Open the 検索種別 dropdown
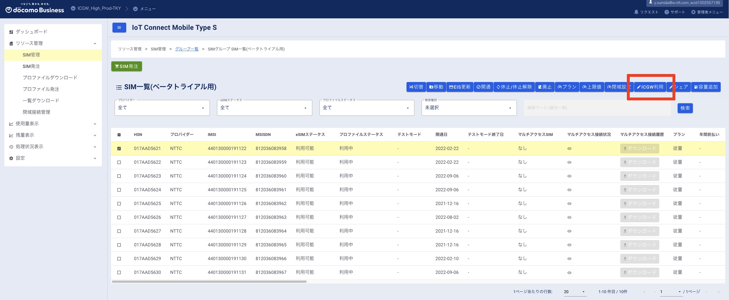This screenshot has width=729, height=300. coord(469,108)
